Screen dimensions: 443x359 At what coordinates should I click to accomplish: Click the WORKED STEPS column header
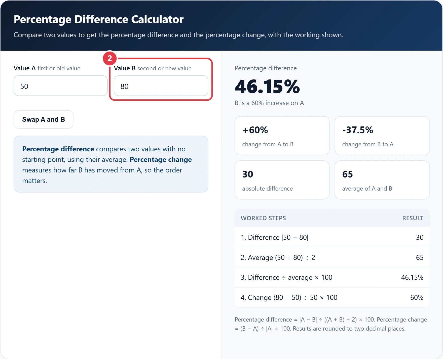[263, 218]
